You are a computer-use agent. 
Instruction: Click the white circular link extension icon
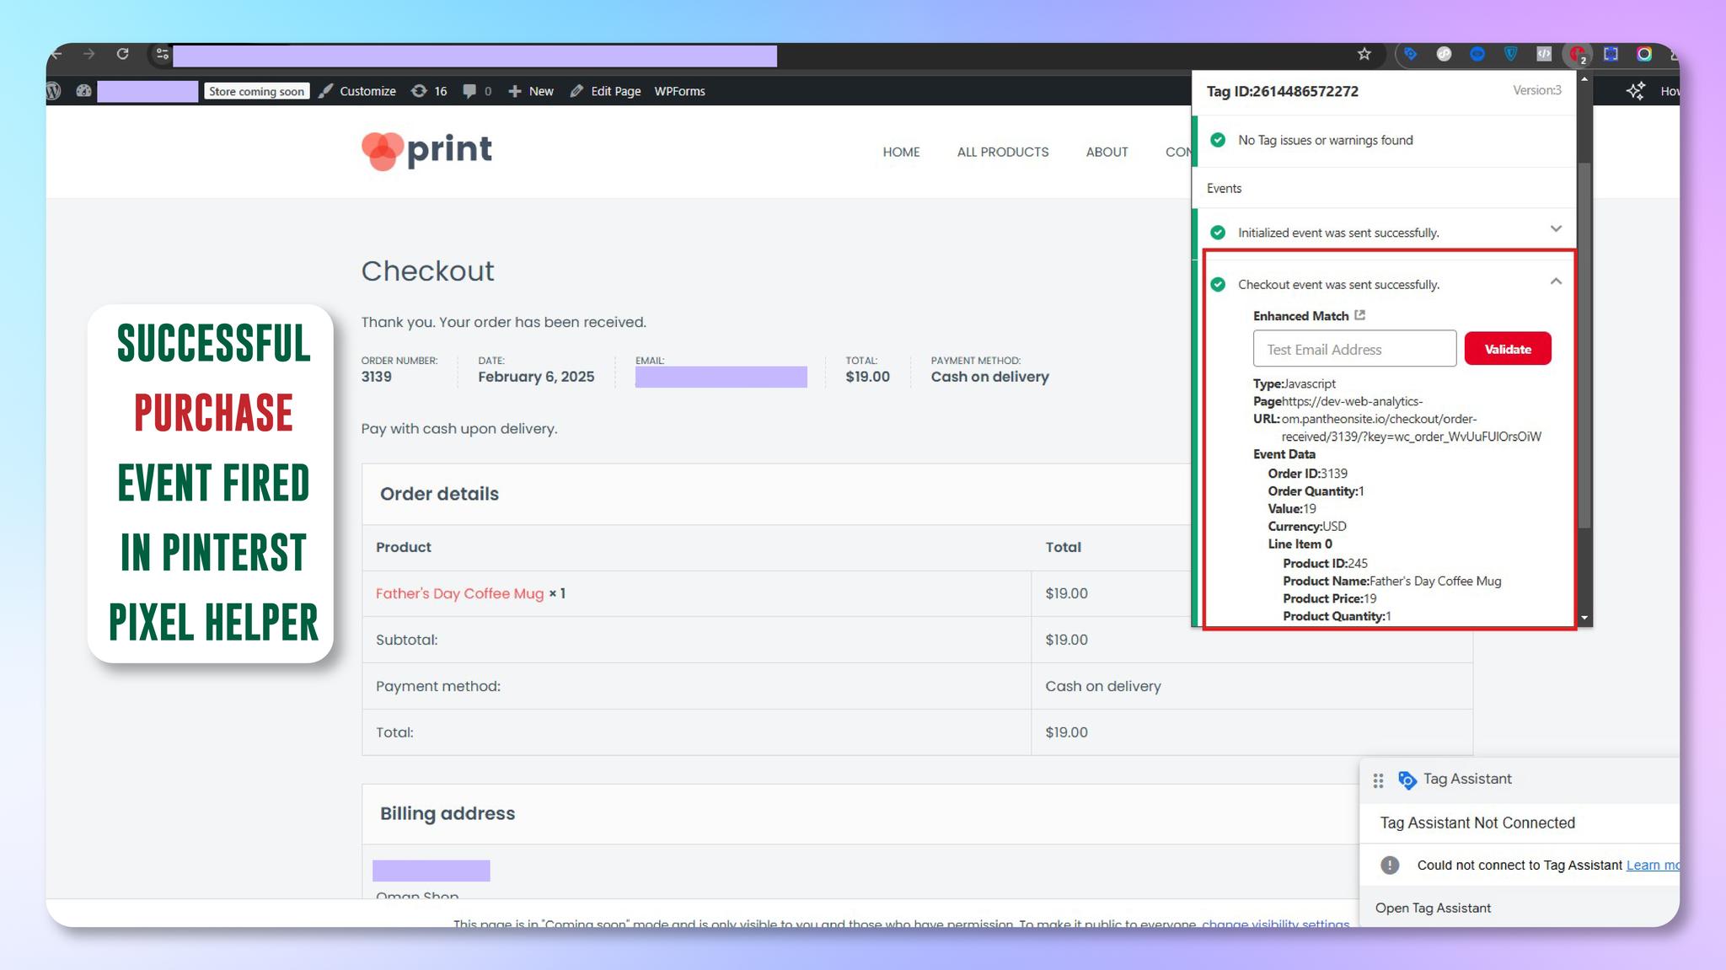click(x=1445, y=54)
